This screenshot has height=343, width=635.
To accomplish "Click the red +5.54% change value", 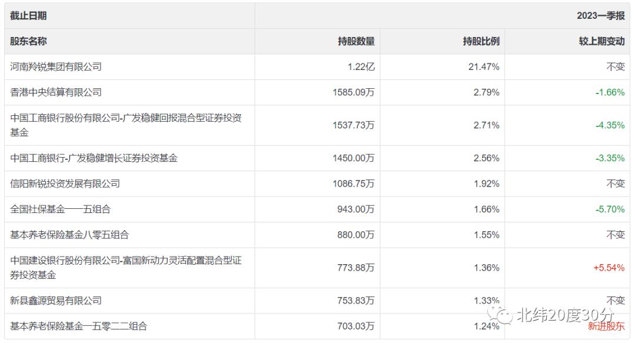I will point(609,267).
